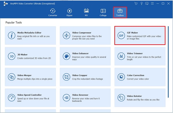Image resolution: width=173 pixels, height=113 pixels.
Task: Open Video Trimmer title
Action: click(135, 53)
